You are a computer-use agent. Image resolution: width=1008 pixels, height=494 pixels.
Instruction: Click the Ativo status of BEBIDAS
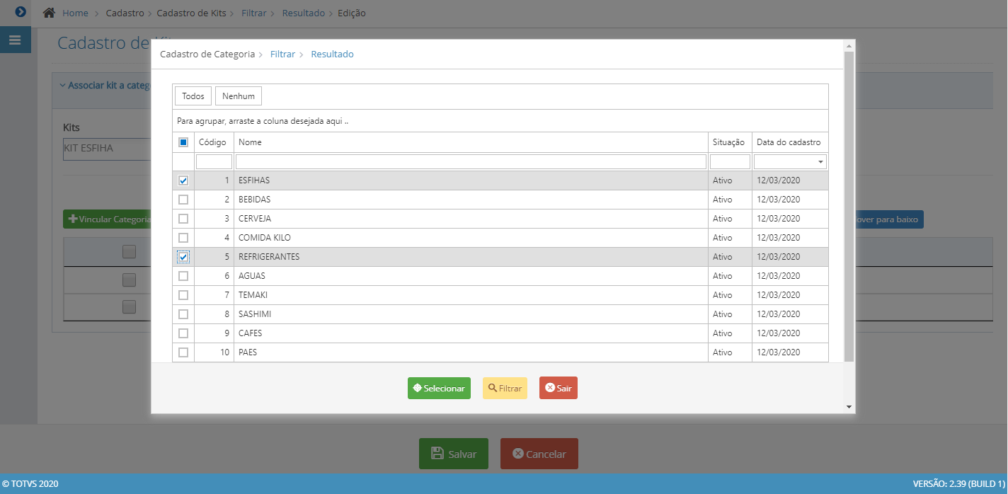(730, 200)
